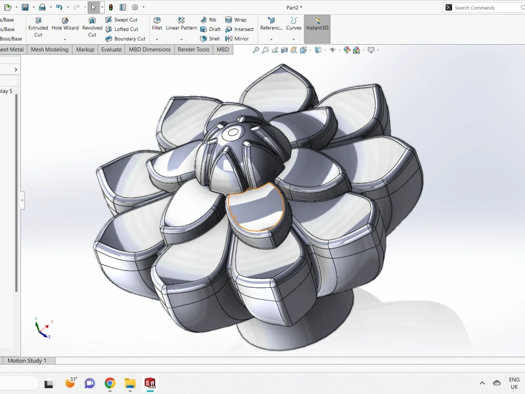Select the Curves command
Screen dimensions: 525x394
[293, 26]
